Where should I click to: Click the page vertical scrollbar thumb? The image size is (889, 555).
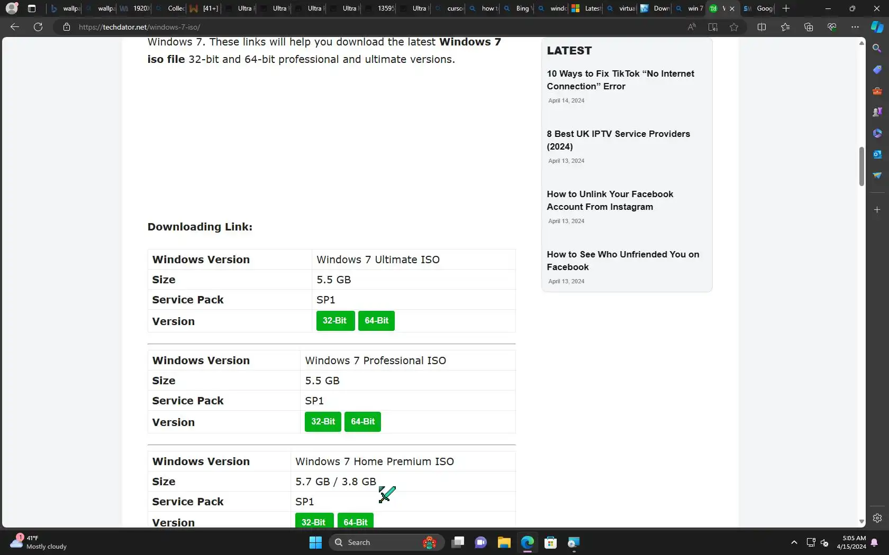pyautogui.click(x=861, y=166)
